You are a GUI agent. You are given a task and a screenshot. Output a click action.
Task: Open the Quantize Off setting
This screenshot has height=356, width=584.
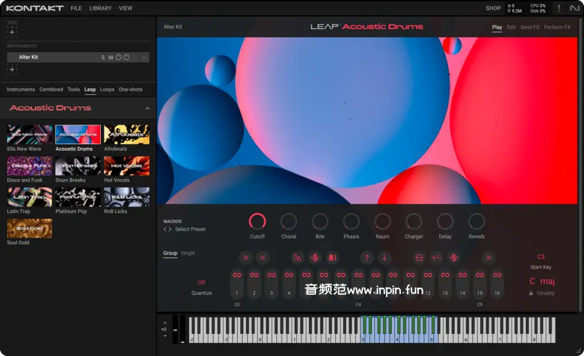pos(202,282)
